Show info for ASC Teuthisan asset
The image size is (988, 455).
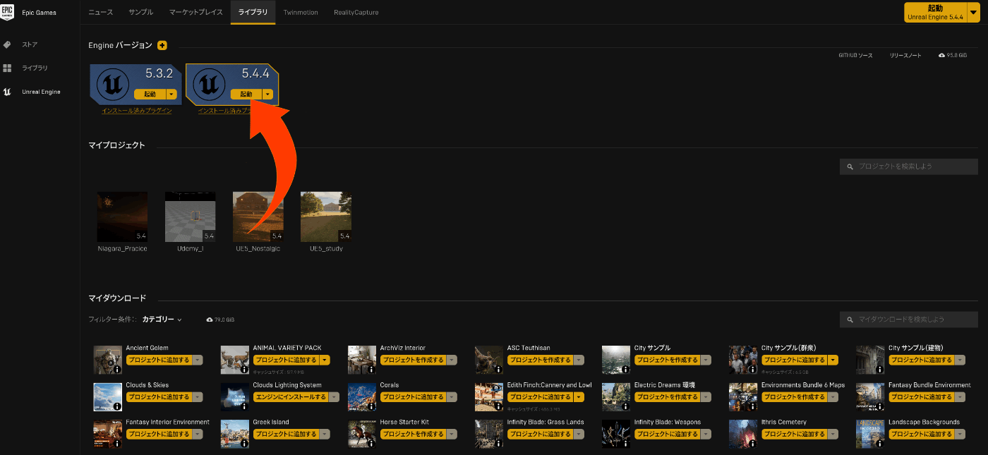[x=498, y=369]
